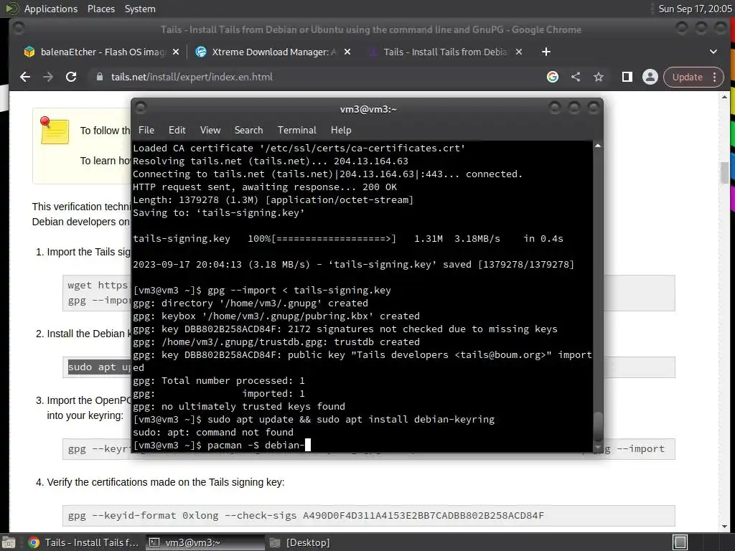Image resolution: width=735 pixels, height=551 pixels.
Task: Open Chrome profile avatar
Action: click(x=650, y=77)
